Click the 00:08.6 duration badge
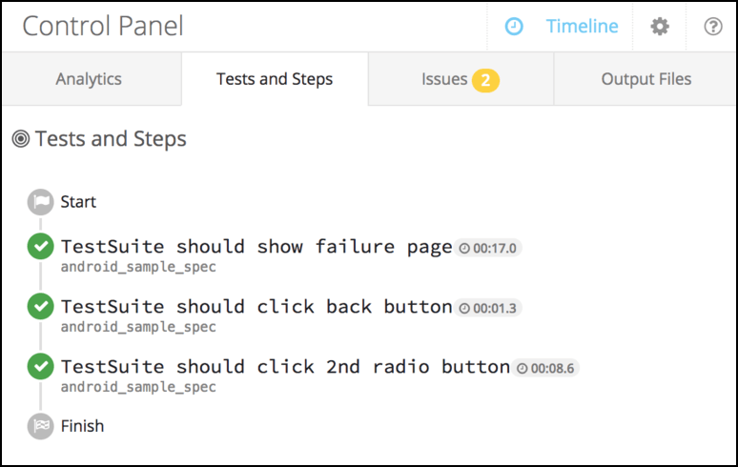The width and height of the screenshot is (738, 467). [546, 368]
